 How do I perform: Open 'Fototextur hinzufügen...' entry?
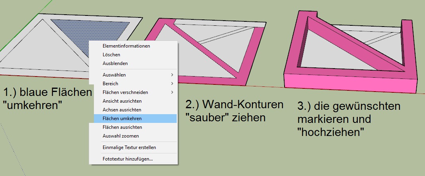point(127,159)
